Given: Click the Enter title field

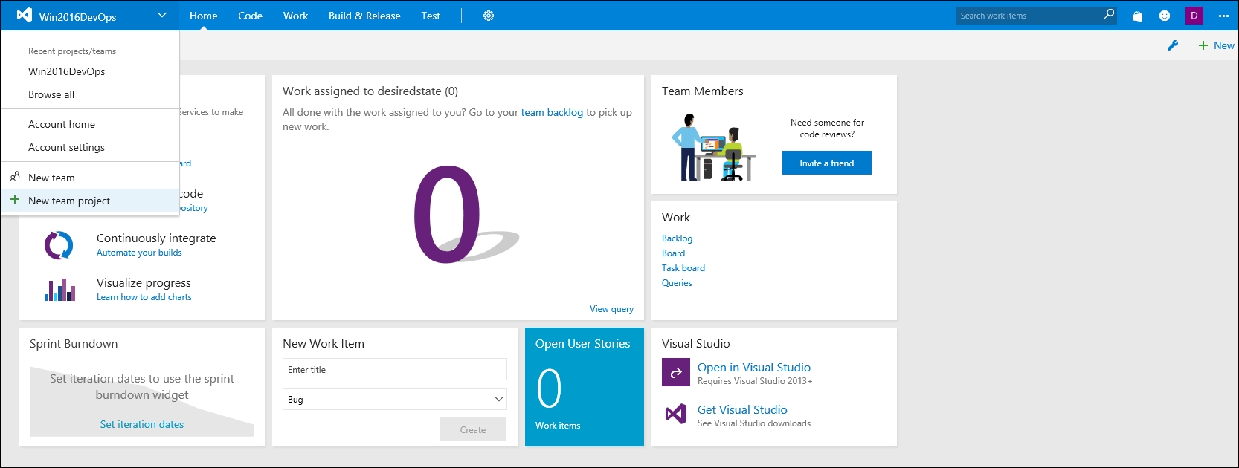Looking at the screenshot, I should [x=395, y=369].
